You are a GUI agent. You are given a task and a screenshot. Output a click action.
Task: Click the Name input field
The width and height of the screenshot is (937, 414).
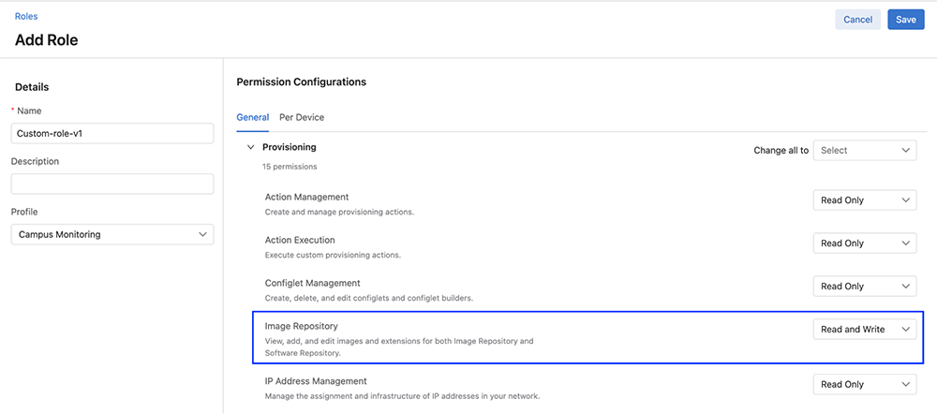click(112, 134)
